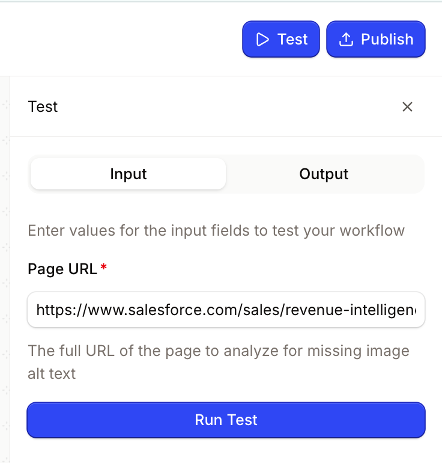Screen dimensions: 442x463
Task: Close the Test panel with the X icon
Action: coord(407,106)
